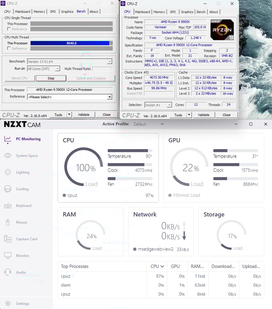Viewport: 272px width, 309px height.
Task: Click the GPU 22% load gauge
Action: [x=189, y=167]
